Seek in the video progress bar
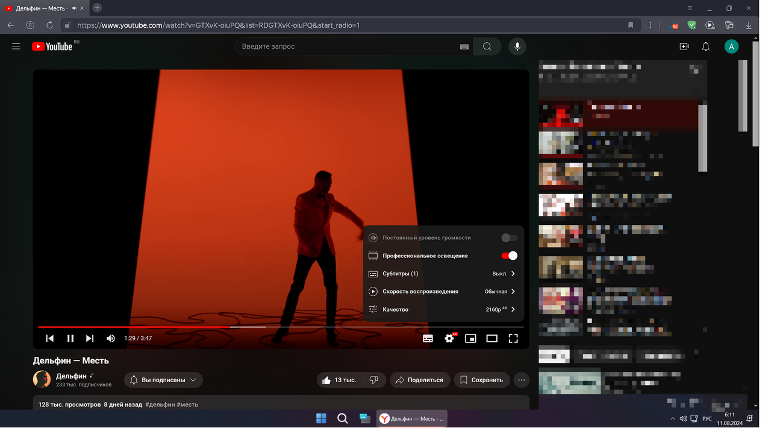771x443 pixels. pyautogui.click(x=281, y=327)
